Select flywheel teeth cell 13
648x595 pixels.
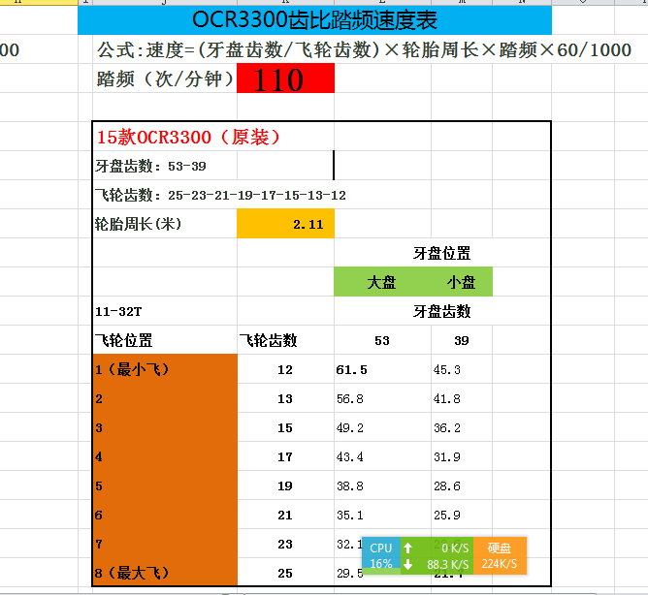click(285, 399)
